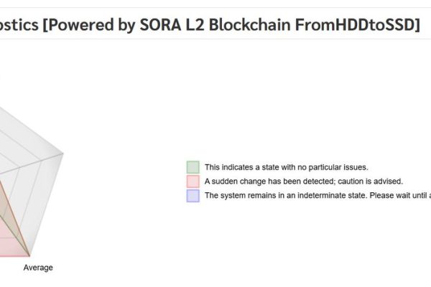The image size is (431, 287).
Task: Click the pink legend color box
Action: point(193,182)
